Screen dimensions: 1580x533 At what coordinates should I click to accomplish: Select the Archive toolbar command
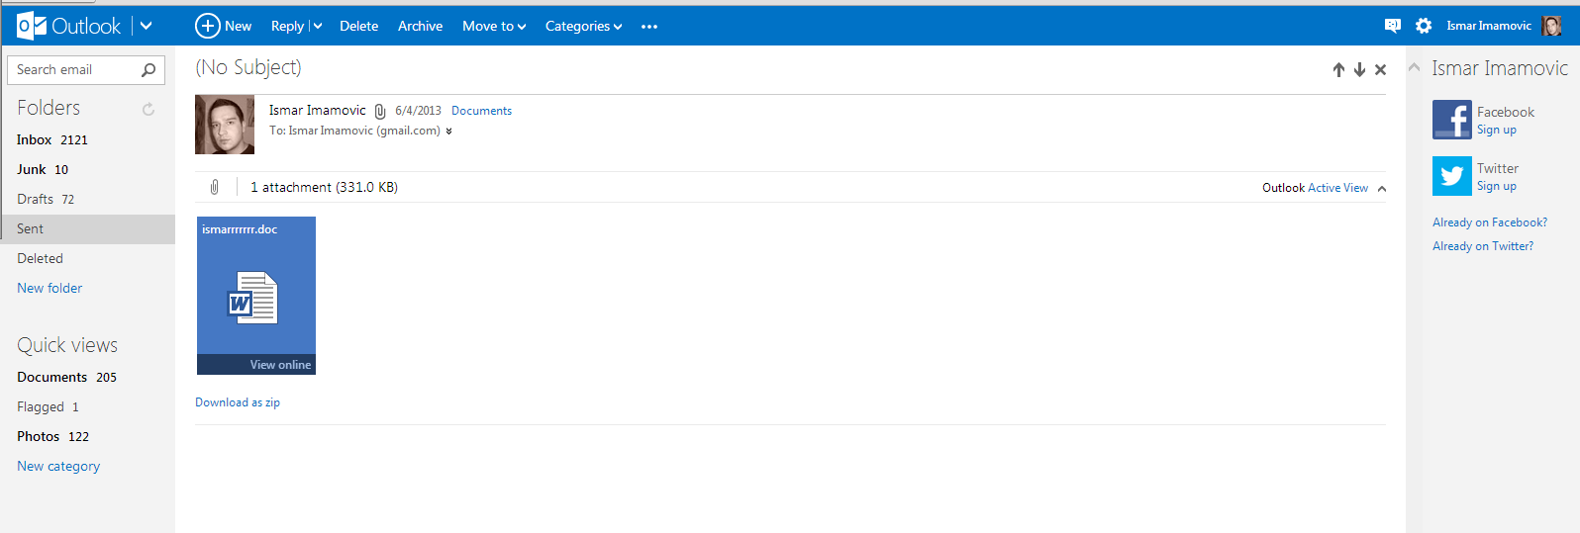[x=420, y=27]
